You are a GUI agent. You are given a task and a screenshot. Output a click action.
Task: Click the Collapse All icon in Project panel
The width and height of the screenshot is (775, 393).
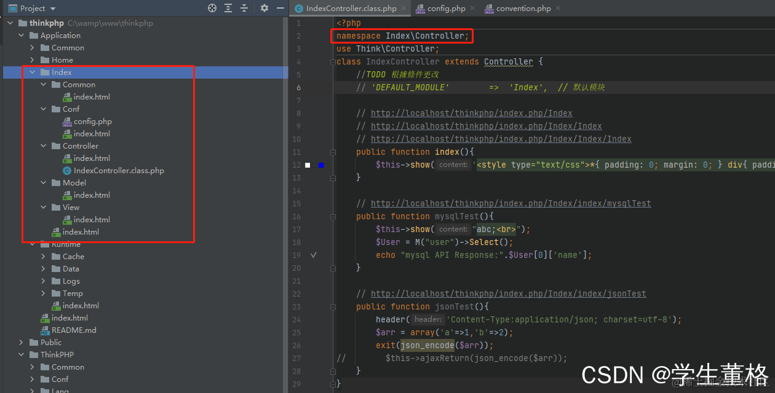(x=244, y=8)
